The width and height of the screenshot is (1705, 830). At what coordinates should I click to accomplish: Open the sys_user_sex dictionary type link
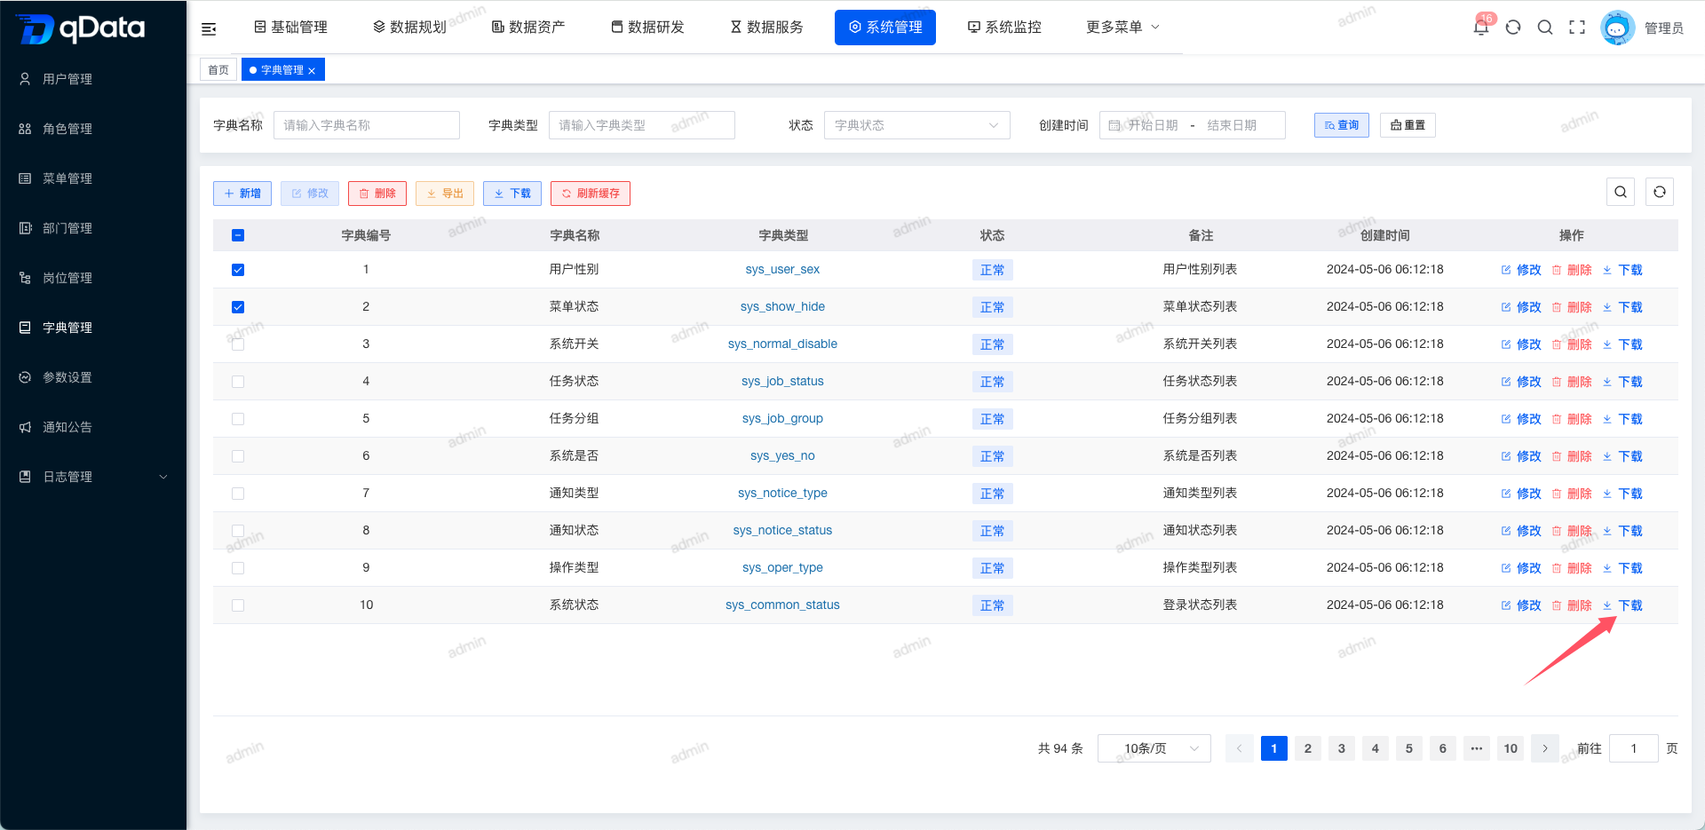[782, 270]
